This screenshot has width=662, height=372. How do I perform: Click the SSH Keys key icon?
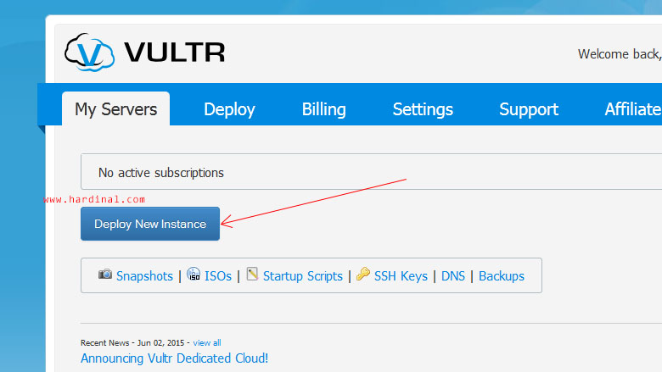point(363,274)
